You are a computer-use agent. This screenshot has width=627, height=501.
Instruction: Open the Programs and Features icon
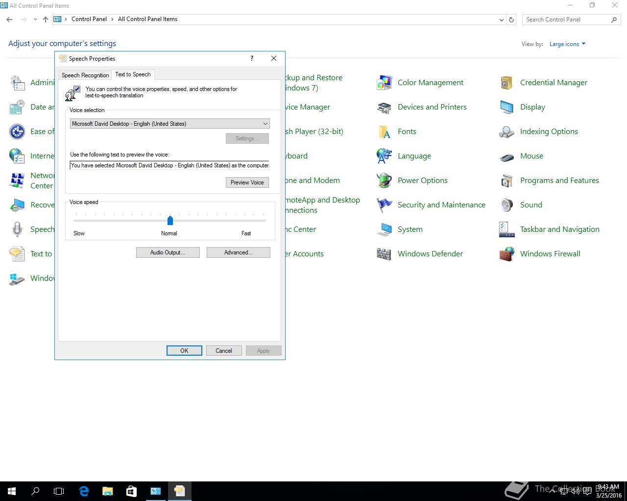click(507, 181)
